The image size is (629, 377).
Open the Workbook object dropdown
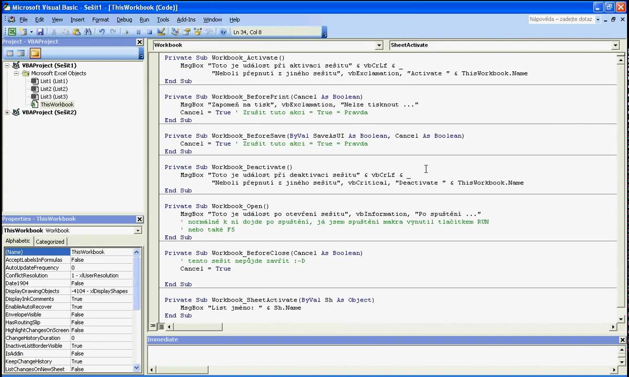[x=379, y=46]
